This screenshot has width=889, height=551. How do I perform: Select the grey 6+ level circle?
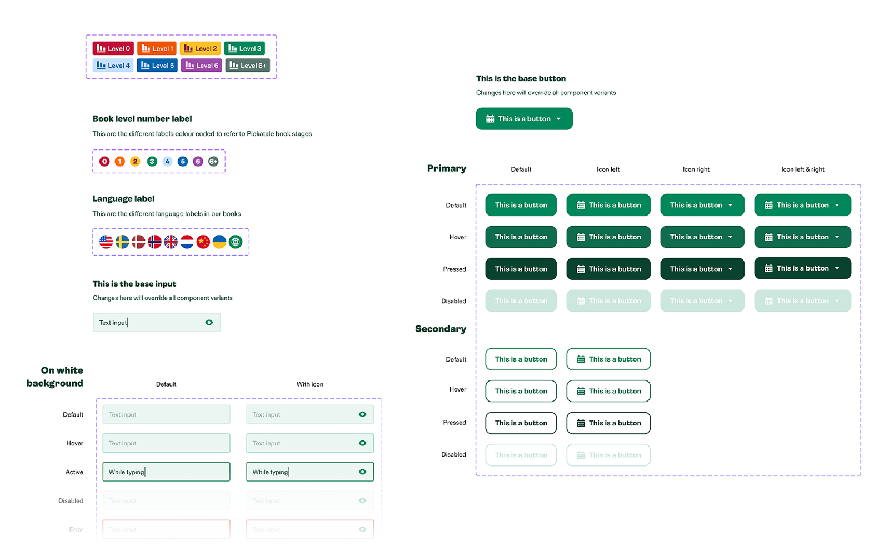[x=213, y=162]
